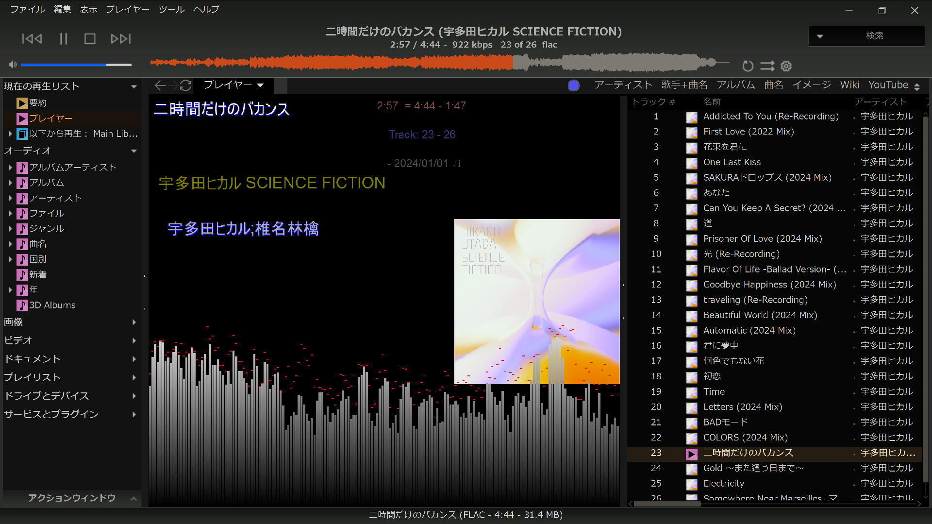Adjust the volume slider
Screen dimensions: 932x524
76,65
